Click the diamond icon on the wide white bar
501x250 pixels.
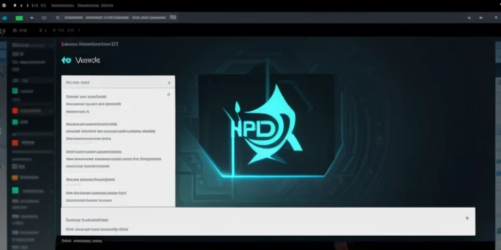pyautogui.click(x=467, y=219)
